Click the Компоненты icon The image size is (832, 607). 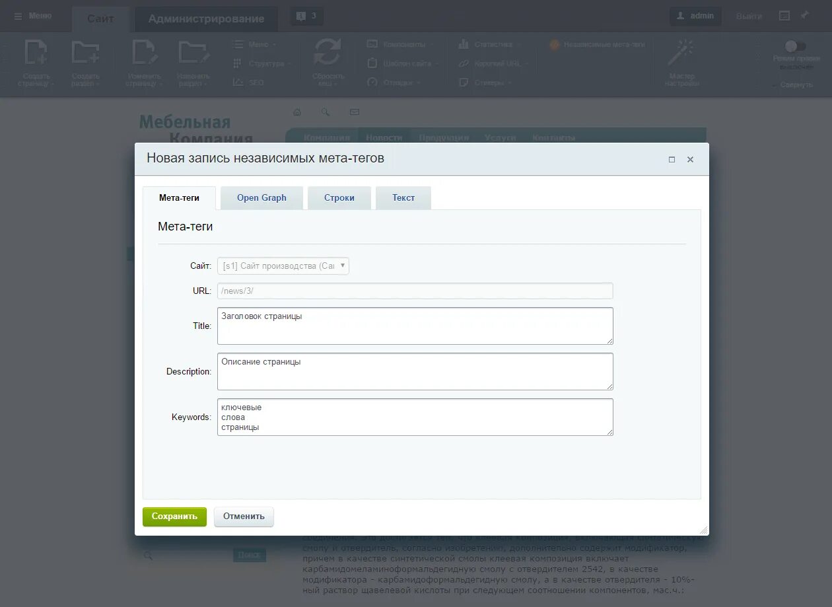[x=372, y=44]
